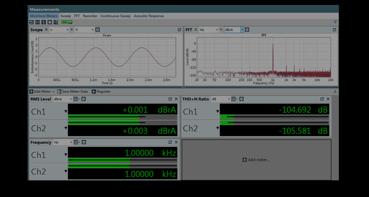Viewport: 369px width, 197px height.
Task: Open FFT graph settings gear
Action: click(x=247, y=30)
